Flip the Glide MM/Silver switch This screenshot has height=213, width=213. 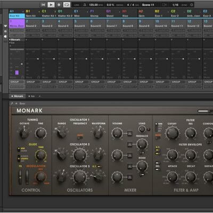19,150
